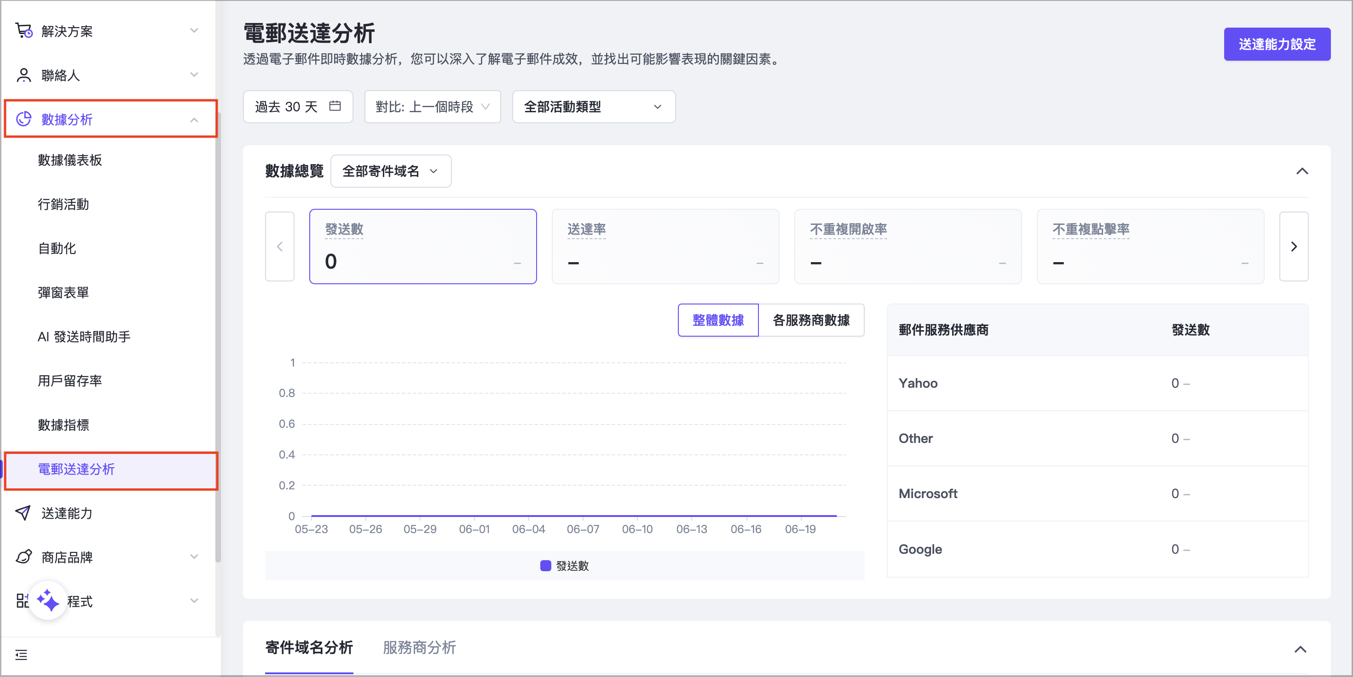Viewport: 1353px width, 677px height.
Task: Open 用戶留存率 page
Action: (70, 380)
